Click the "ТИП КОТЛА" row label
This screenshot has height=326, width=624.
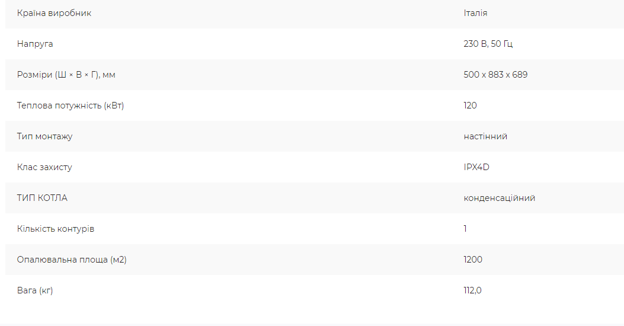(x=42, y=198)
